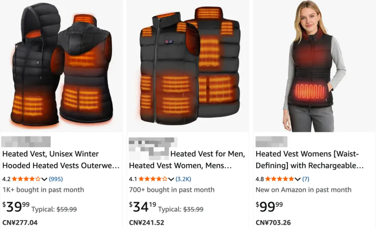Click the blurred brand label above women's vest title
The height and width of the screenshot is (229, 378).
tap(271, 142)
